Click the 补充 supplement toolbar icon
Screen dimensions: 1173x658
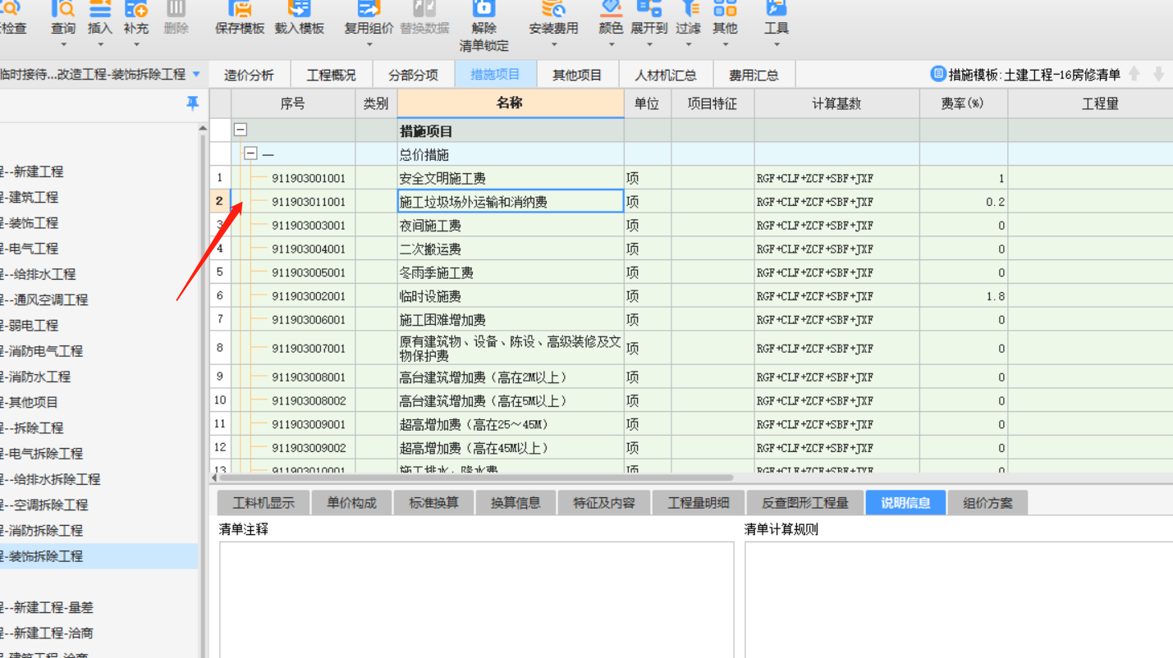coord(136,10)
